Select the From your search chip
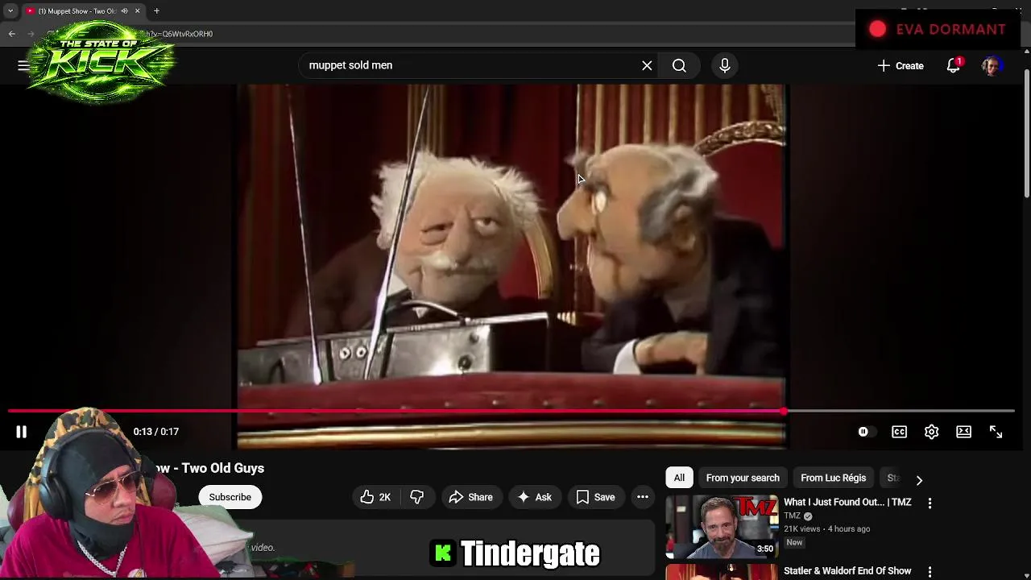Screen dimensions: 1031x580 click(743, 478)
